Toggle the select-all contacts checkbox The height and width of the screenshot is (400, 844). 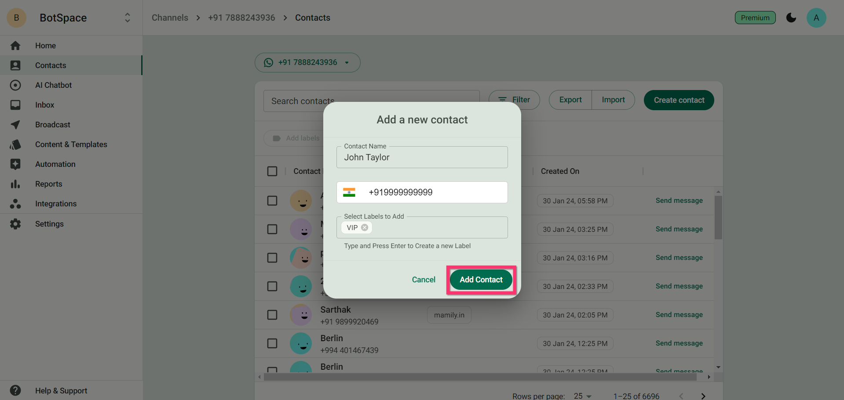pyautogui.click(x=272, y=171)
